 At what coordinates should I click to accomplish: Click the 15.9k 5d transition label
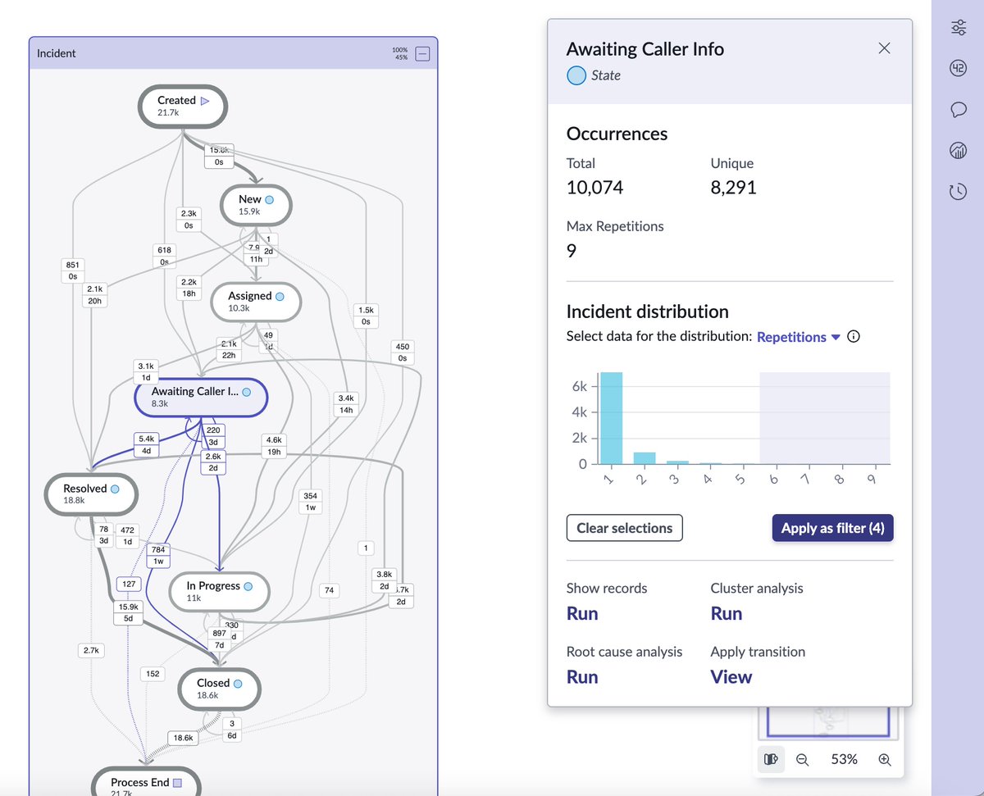[129, 612]
